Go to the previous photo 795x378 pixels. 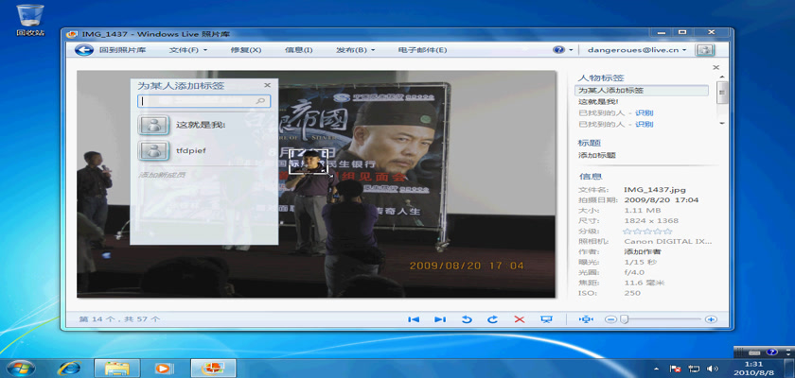coord(414,319)
